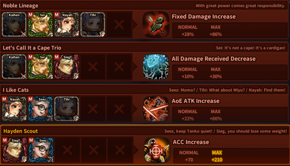Select the ACC Increase crosshair icon

(x=157, y=150)
